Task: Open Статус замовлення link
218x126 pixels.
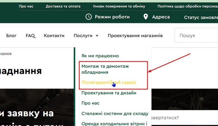Action: tap(201, 17)
